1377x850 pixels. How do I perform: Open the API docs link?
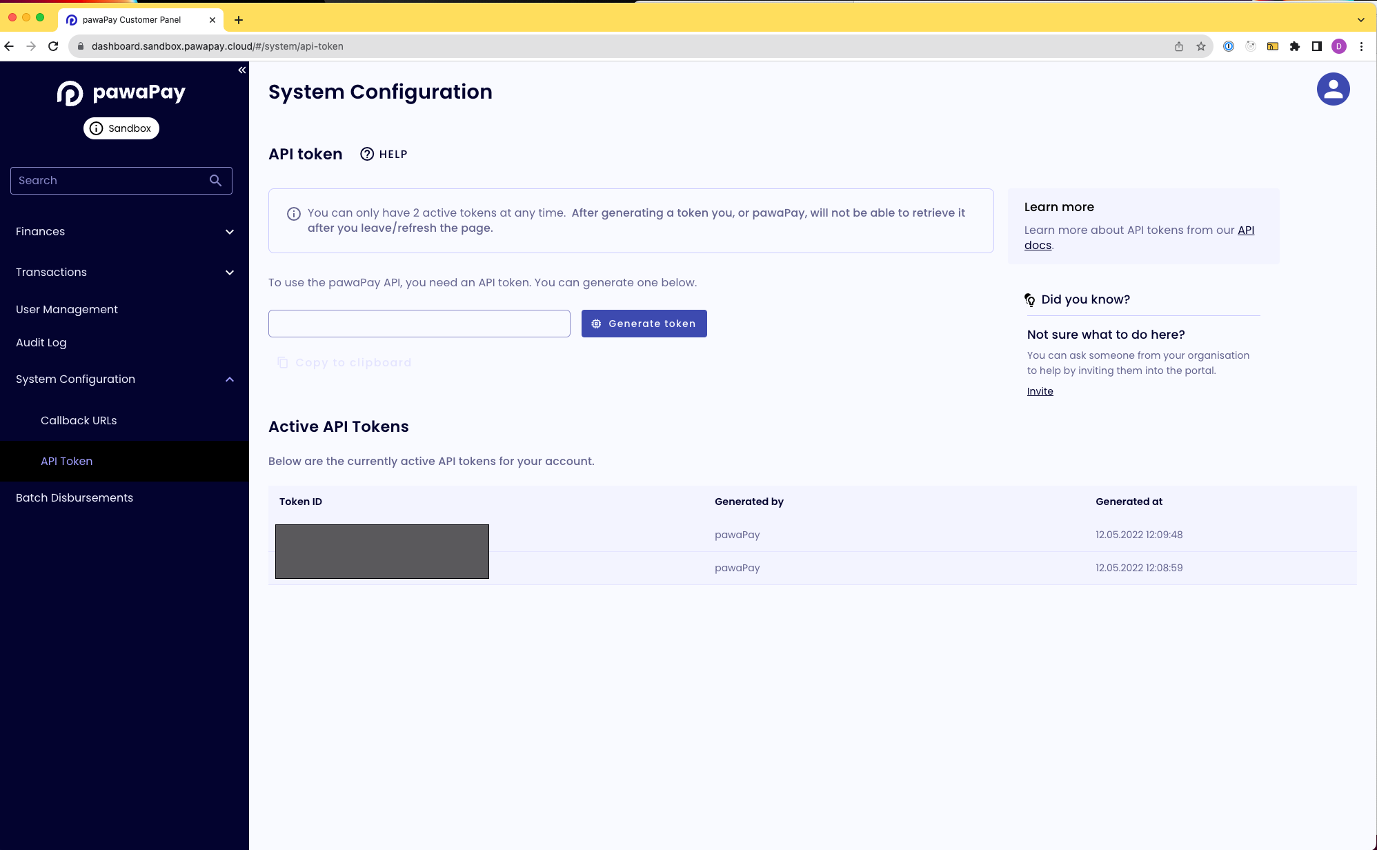point(1245,230)
